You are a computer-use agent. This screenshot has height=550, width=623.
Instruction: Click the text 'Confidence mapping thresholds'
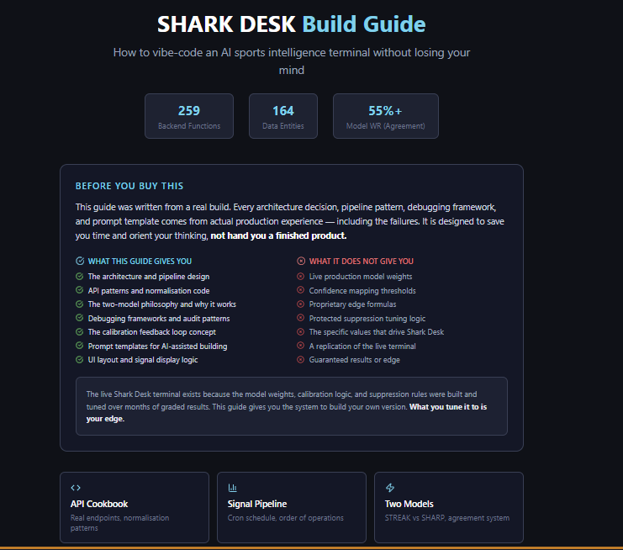[x=362, y=290]
